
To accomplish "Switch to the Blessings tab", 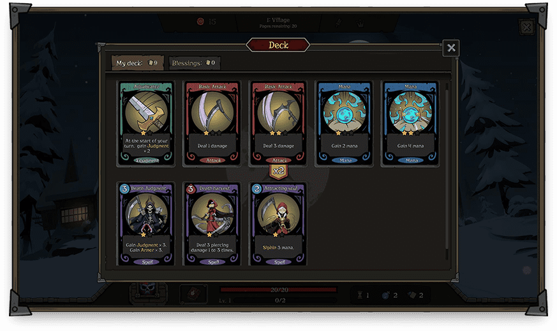I will click(195, 63).
